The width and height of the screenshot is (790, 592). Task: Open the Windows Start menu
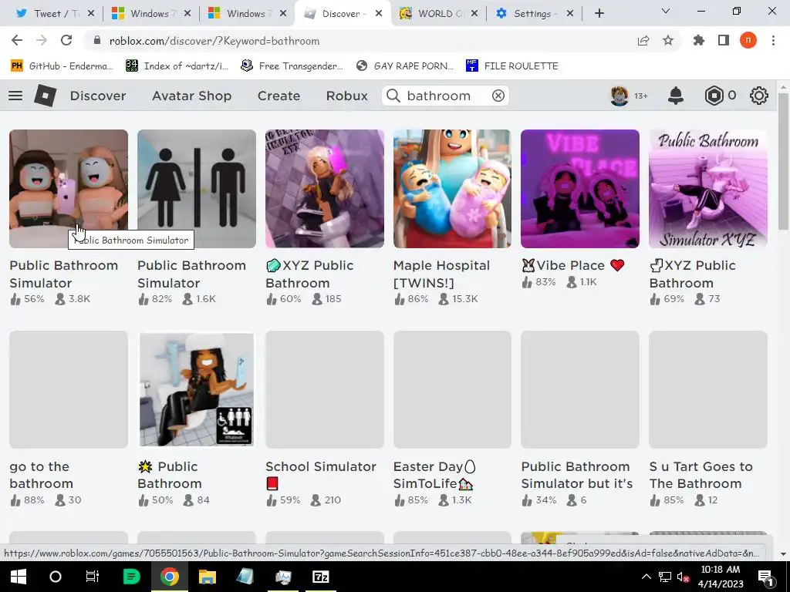tap(19, 577)
